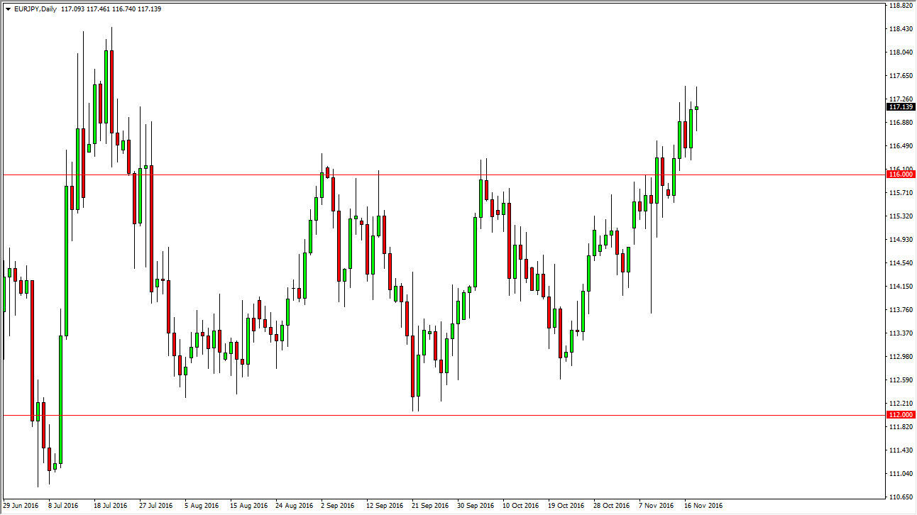Click the 117.093 open value in header
The height and width of the screenshot is (515, 917).
click(x=74, y=9)
